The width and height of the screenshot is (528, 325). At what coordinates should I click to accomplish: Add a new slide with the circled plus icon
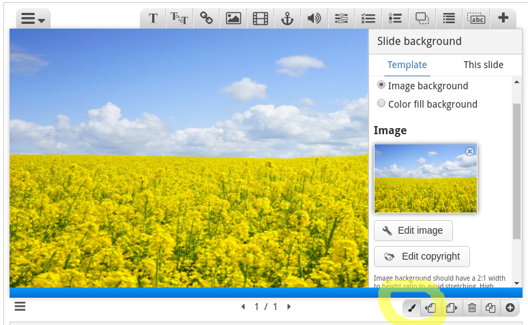pyautogui.click(x=510, y=308)
